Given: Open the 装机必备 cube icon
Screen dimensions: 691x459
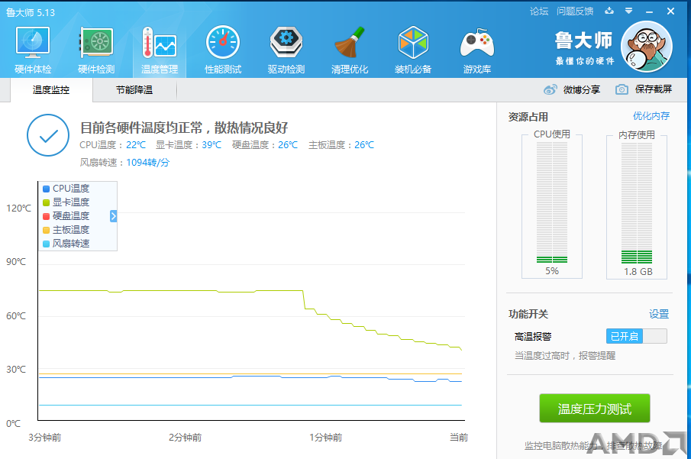Looking at the screenshot, I should pyautogui.click(x=413, y=42).
